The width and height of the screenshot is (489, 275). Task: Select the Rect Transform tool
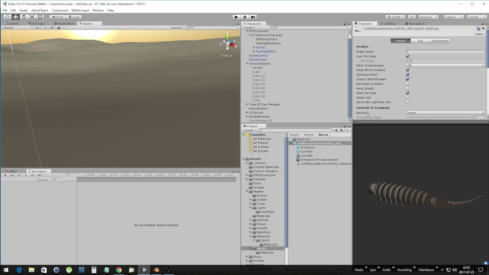click(x=40, y=17)
